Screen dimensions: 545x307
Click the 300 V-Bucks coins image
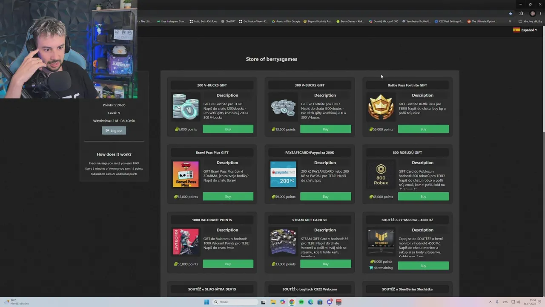click(x=283, y=107)
